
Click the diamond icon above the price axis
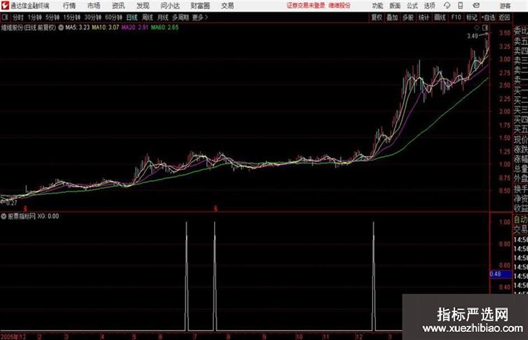pos(477,27)
